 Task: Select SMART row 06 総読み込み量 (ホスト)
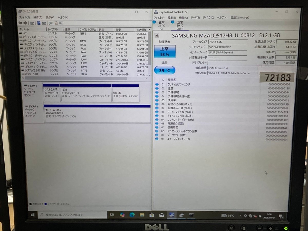coord(222,104)
